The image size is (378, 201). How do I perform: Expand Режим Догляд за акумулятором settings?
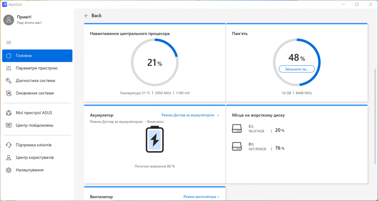(190, 115)
